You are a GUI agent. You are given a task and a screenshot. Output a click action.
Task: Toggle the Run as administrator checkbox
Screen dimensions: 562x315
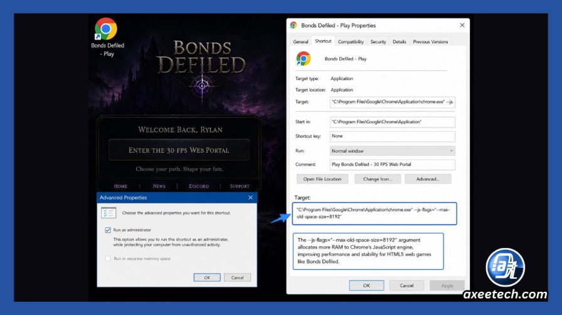(108, 230)
